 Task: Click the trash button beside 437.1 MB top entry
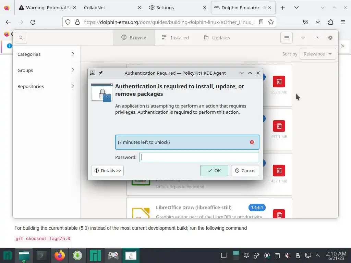tap(279, 126)
